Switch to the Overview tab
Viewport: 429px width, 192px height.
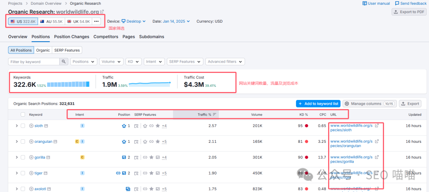point(18,36)
